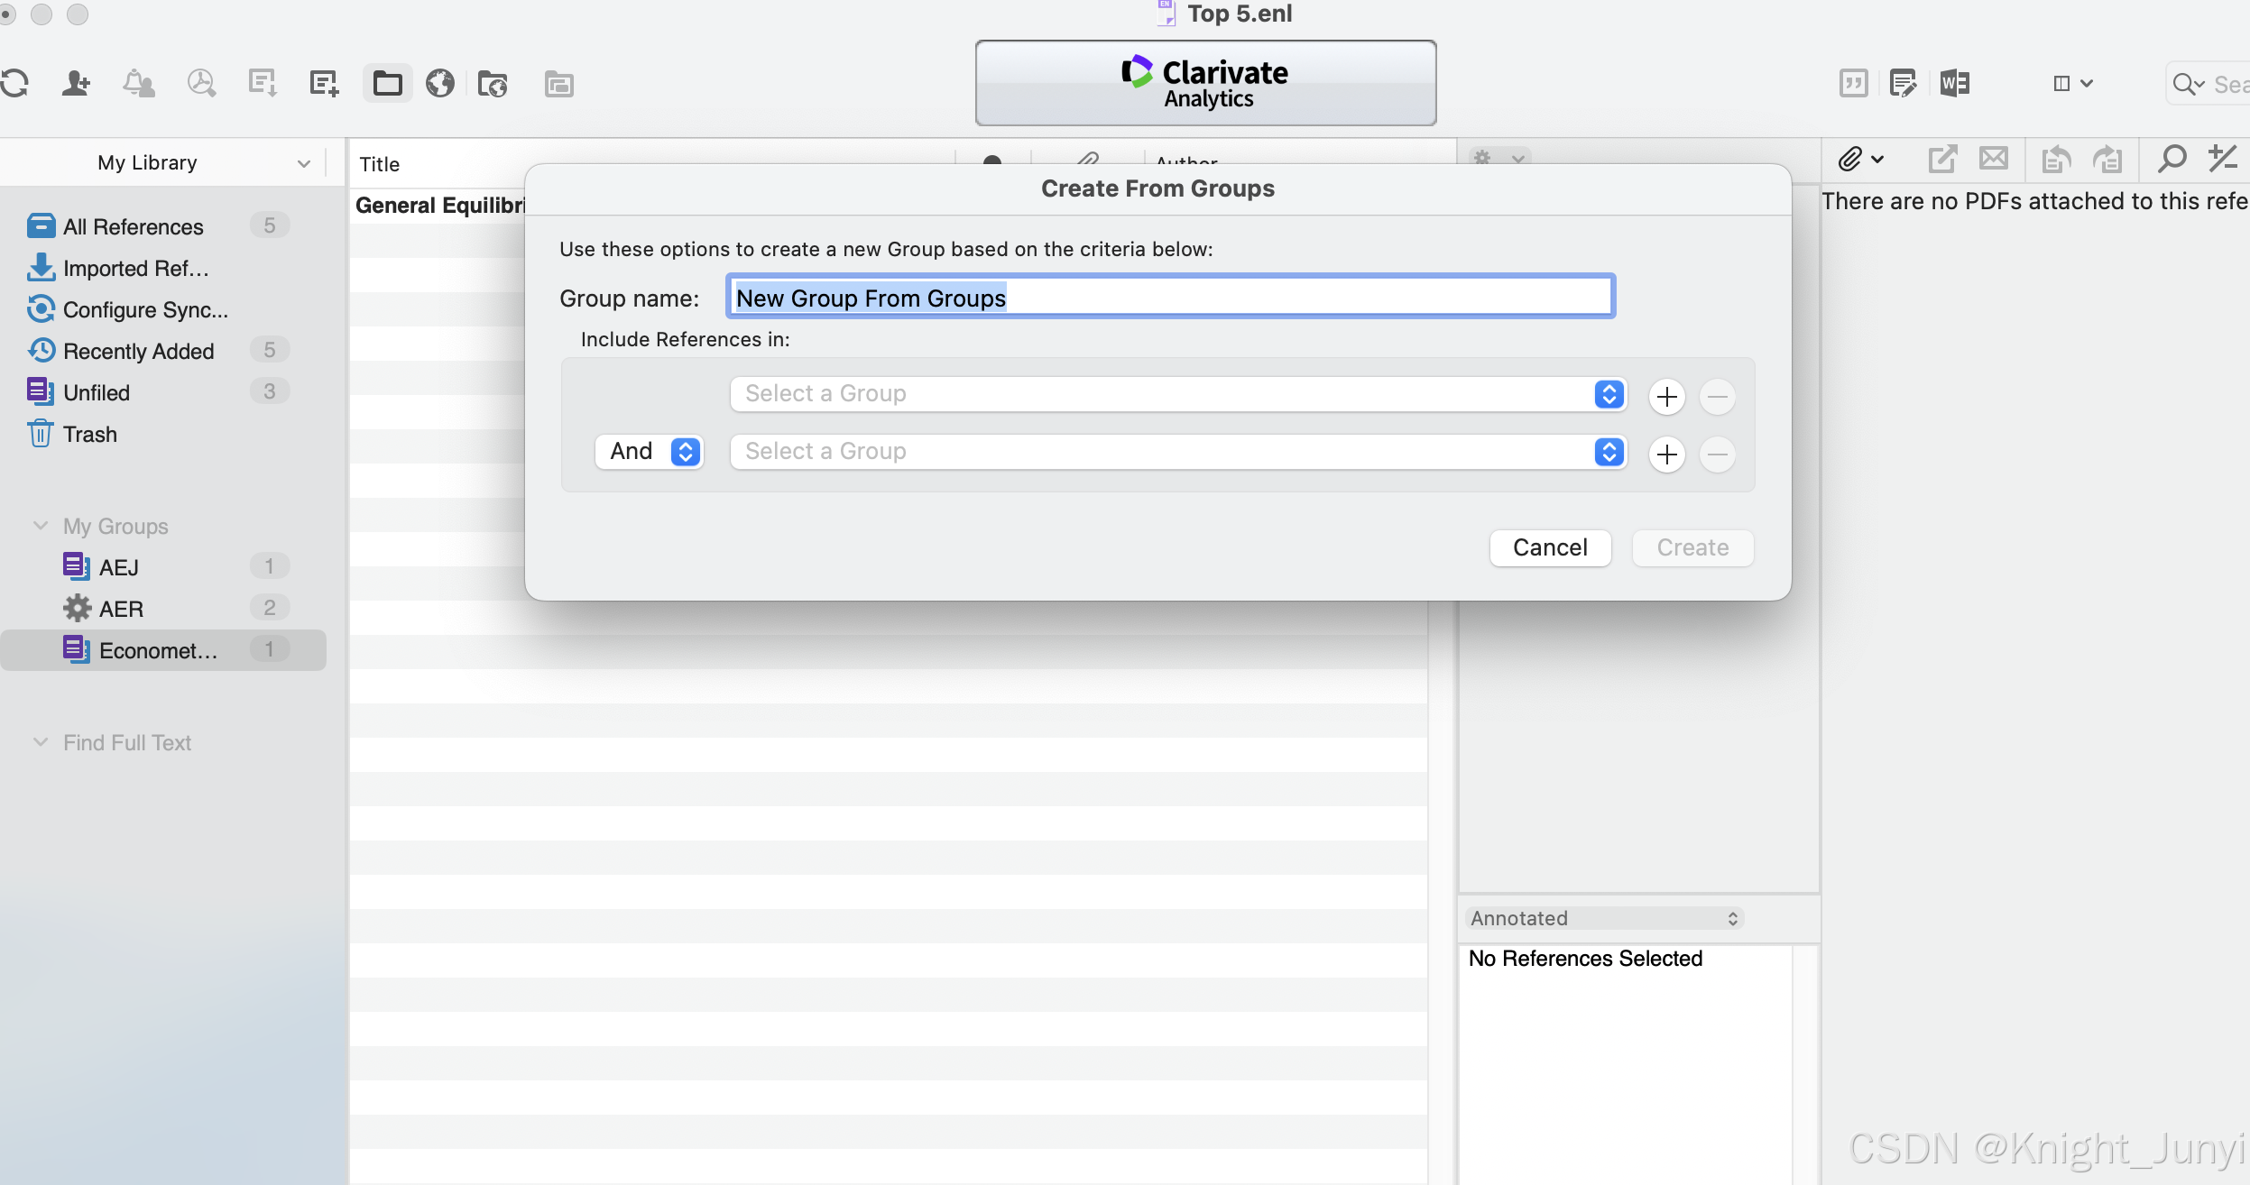Collapse the My Groups section

click(x=41, y=526)
